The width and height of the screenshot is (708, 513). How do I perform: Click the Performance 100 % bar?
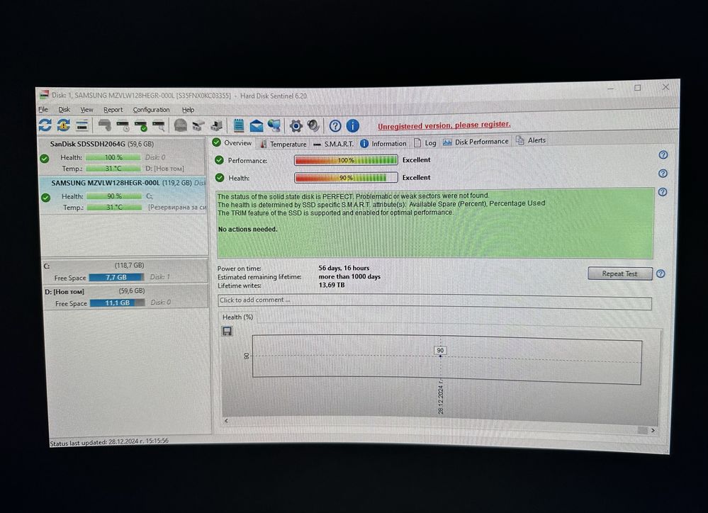346,160
